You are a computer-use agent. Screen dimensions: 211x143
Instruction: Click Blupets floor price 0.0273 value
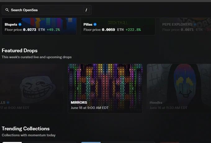point(29,30)
